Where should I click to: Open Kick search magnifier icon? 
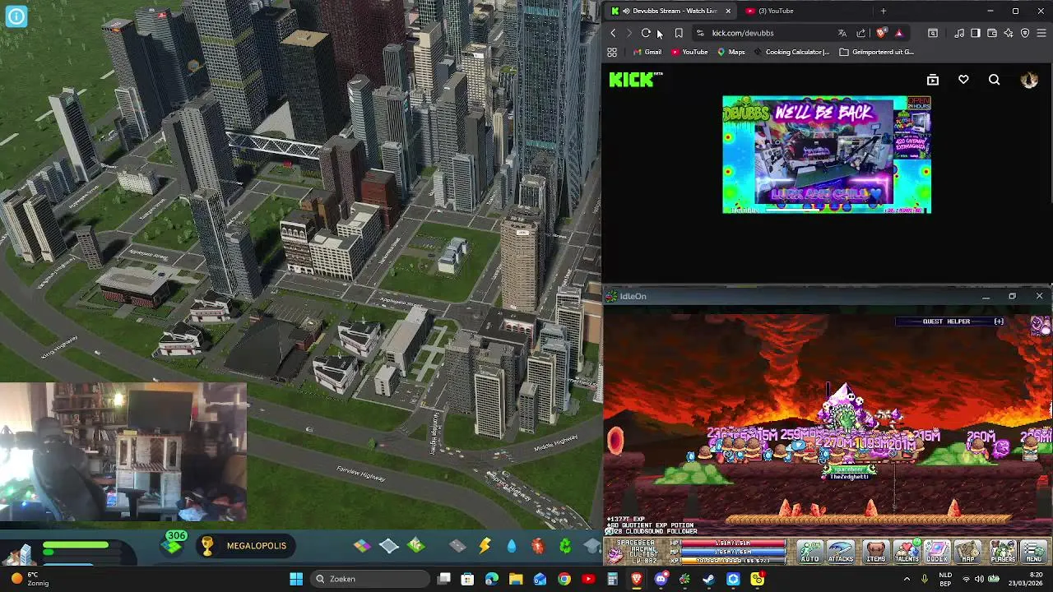pyautogui.click(x=994, y=80)
